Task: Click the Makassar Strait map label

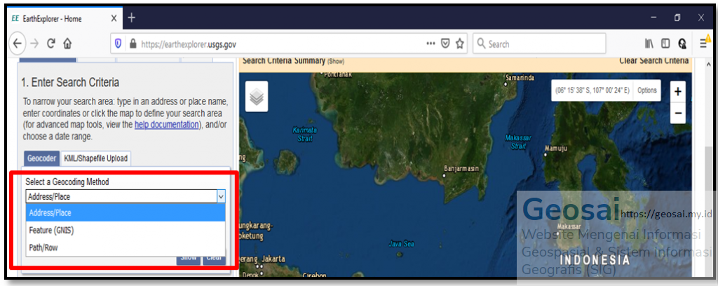Action: click(x=518, y=142)
